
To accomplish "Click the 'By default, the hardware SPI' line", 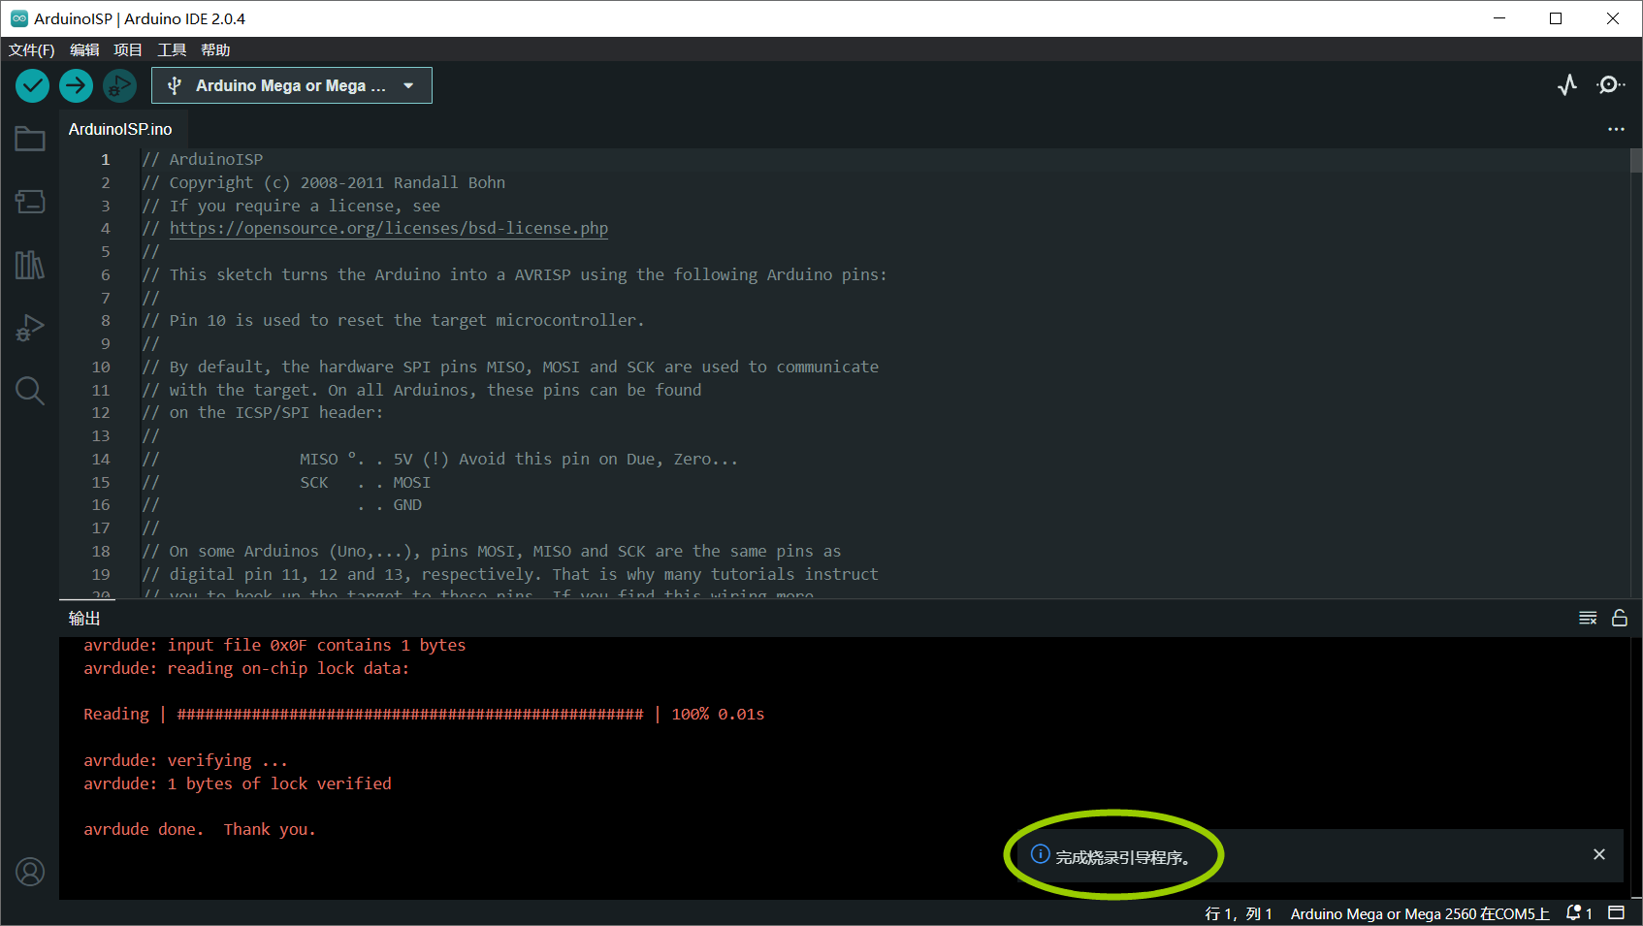I will click(x=510, y=367).
